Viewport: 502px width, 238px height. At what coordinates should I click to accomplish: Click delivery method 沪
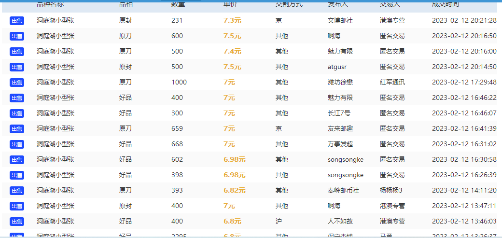click(x=279, y=221)
